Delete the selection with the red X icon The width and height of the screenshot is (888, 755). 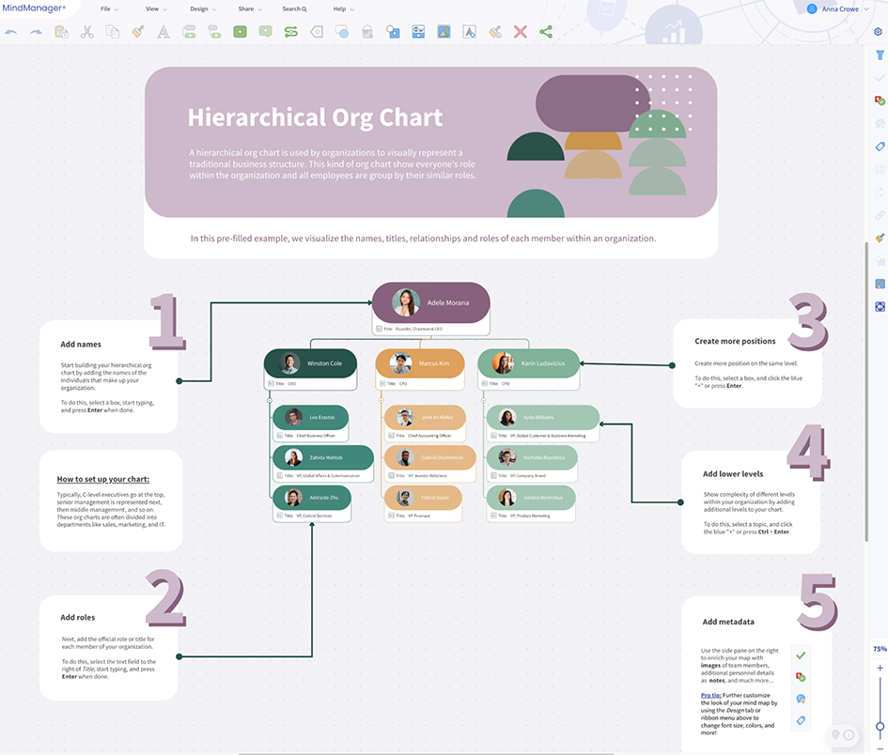pyautogui.click(x=520, y=31)
